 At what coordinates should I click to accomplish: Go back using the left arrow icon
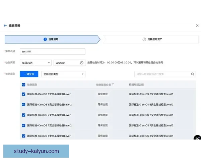(x=5, y=25)
